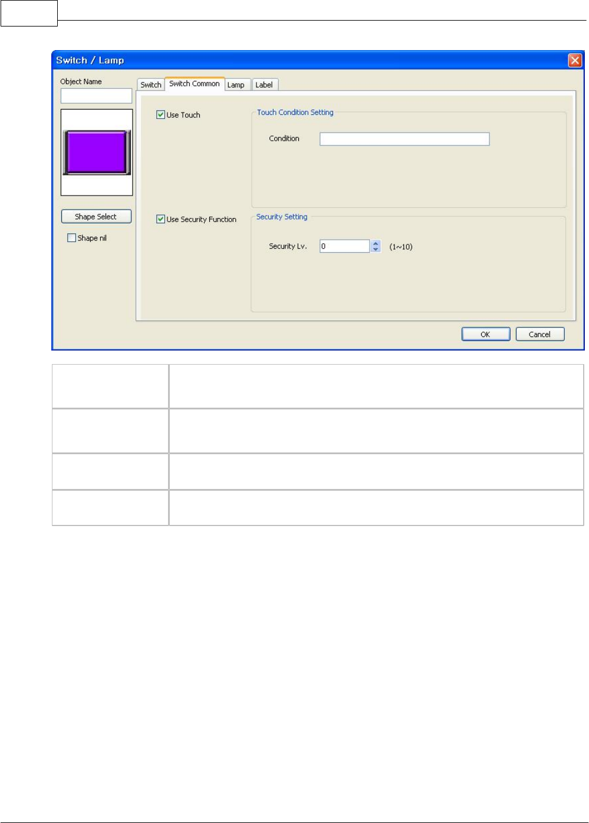Click the Cancel button

coord(539,334)
